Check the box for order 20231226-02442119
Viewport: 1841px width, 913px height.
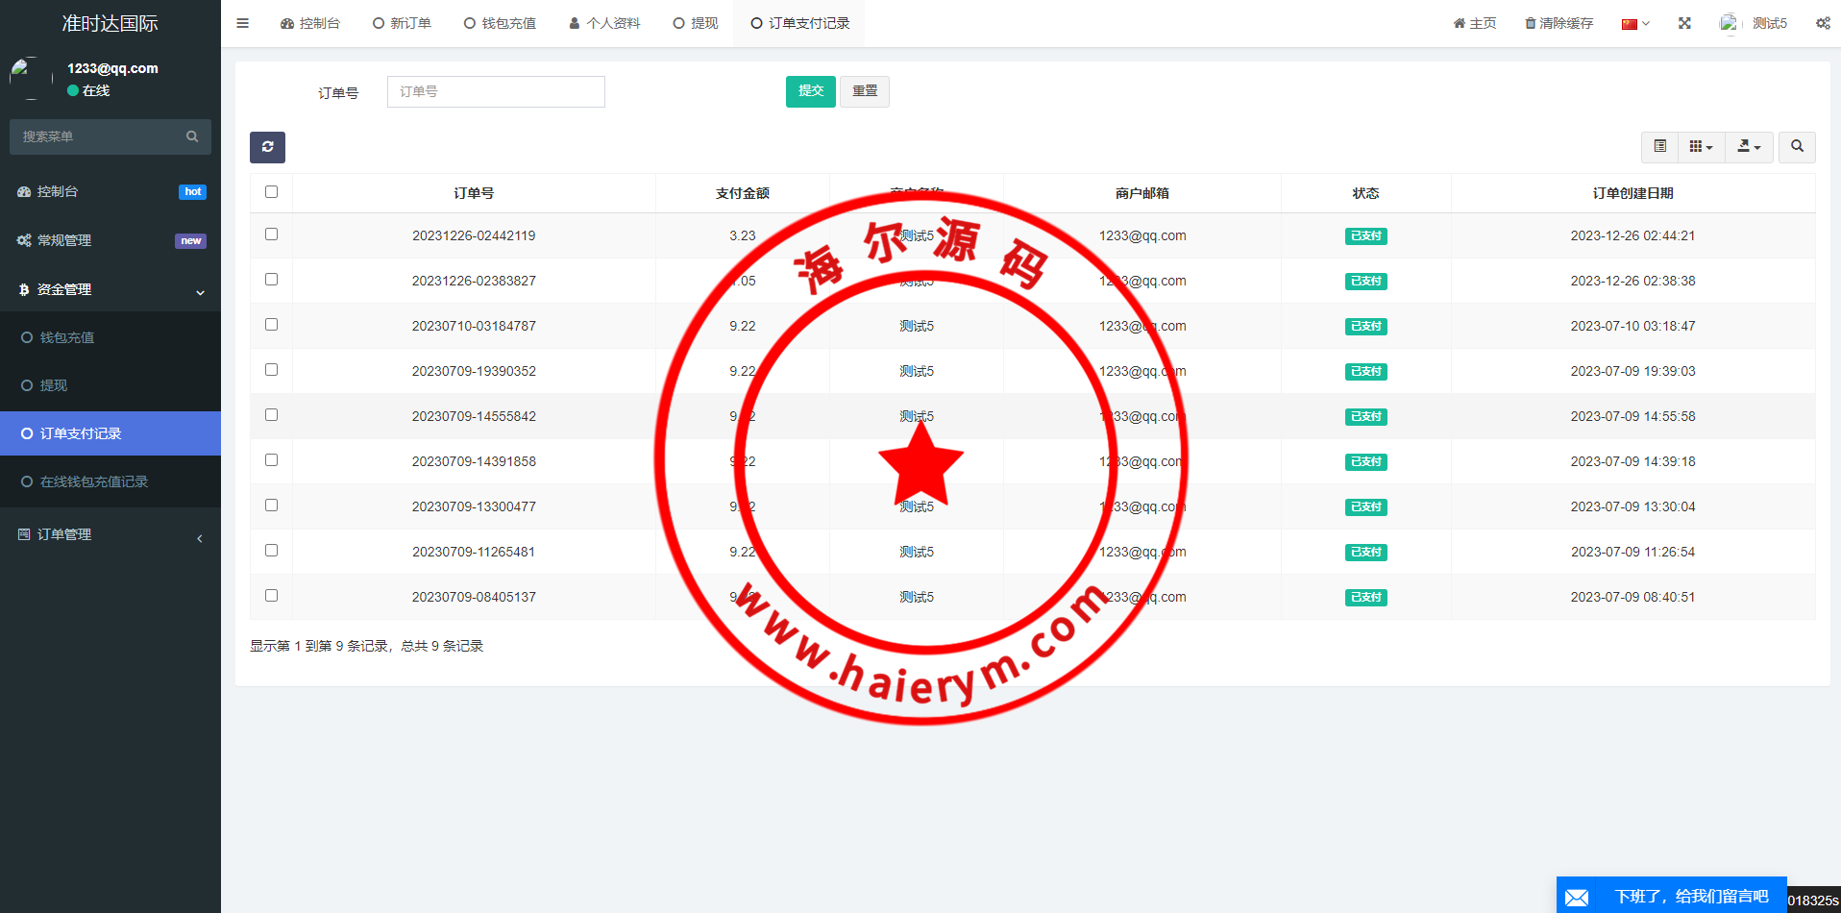[272, 234]
